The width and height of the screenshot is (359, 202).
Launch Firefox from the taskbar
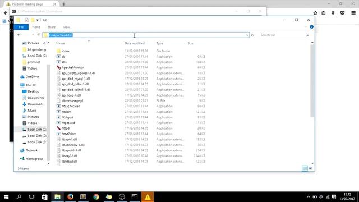point(70,197)
